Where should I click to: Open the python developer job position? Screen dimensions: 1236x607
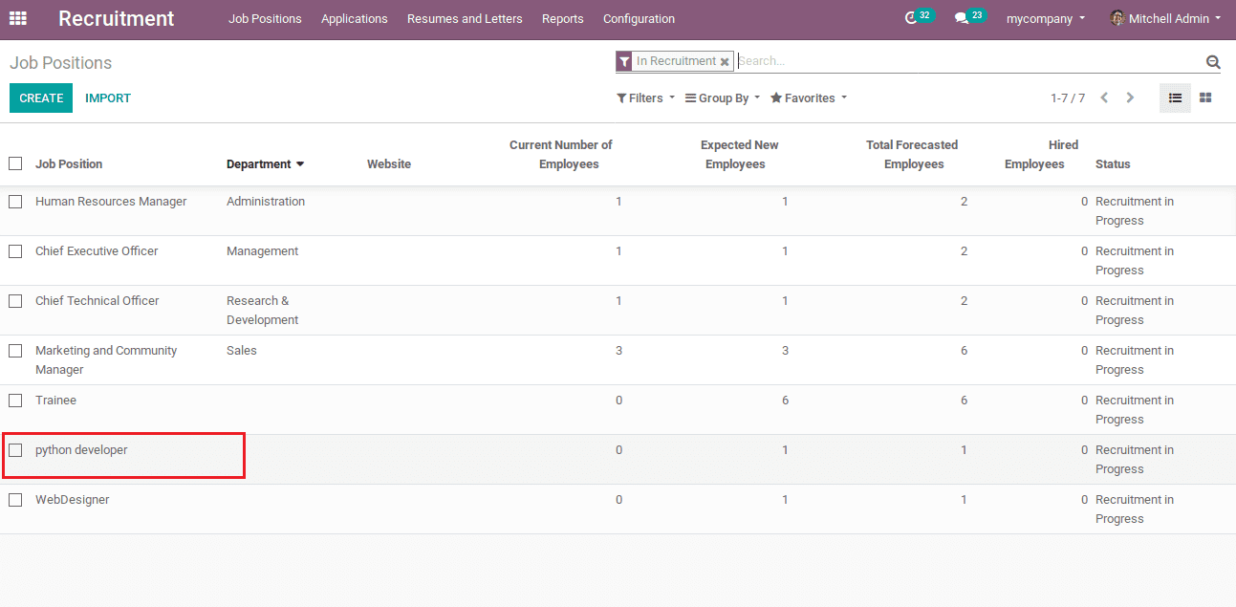click(81, 450)
